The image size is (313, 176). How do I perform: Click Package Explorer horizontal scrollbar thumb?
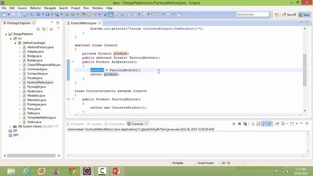coord(31,155)
